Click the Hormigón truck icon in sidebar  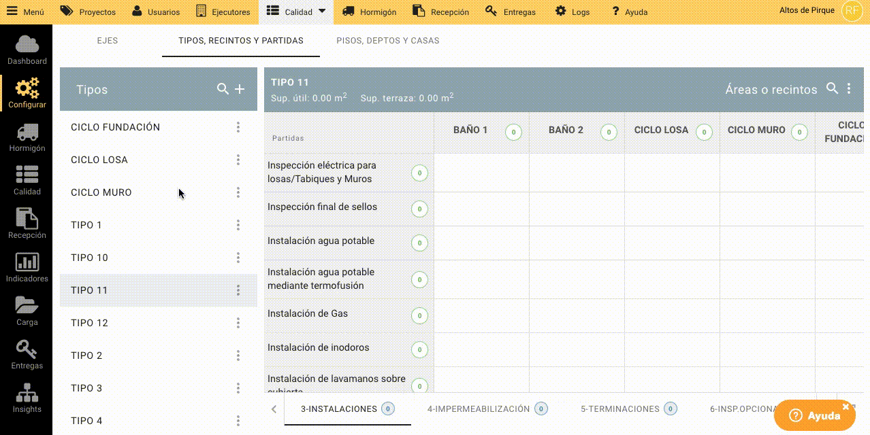pyautogui.click(x=27, y=133)
